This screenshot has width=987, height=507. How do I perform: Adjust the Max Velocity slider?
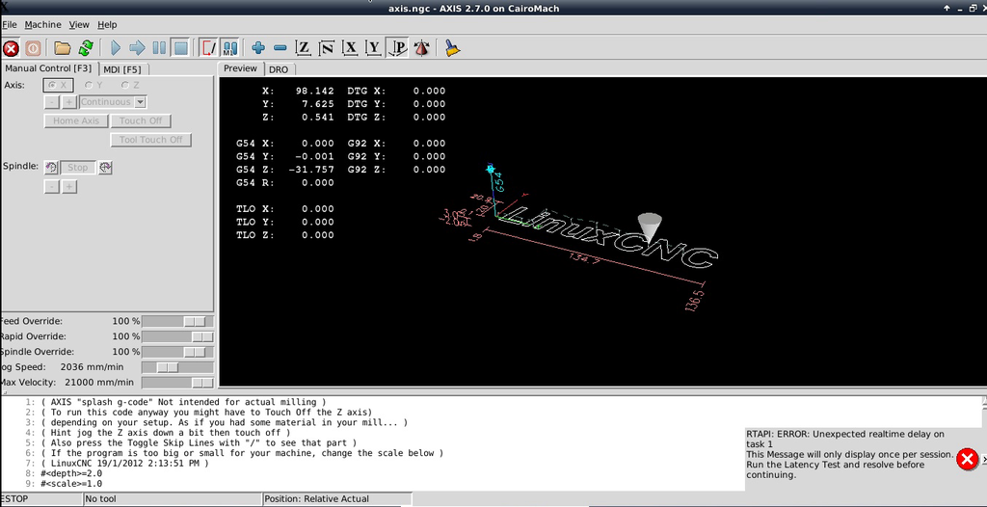177,383
